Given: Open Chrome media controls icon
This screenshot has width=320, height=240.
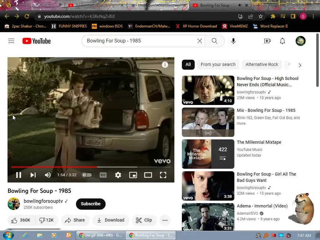Looking at the screenshot, I should (283, 16).
